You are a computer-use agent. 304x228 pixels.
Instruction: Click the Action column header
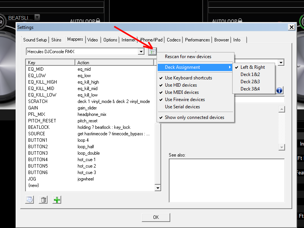[114, 63]
